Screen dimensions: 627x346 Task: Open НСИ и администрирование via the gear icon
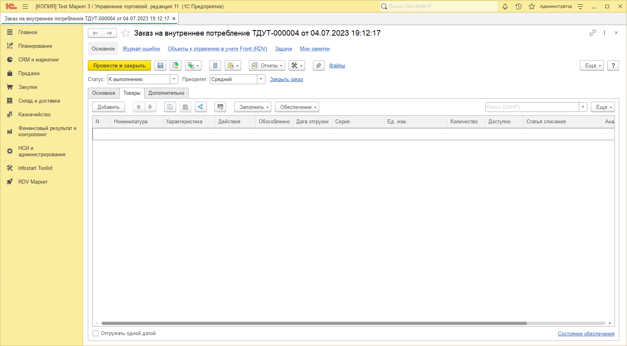coord(10,151)
